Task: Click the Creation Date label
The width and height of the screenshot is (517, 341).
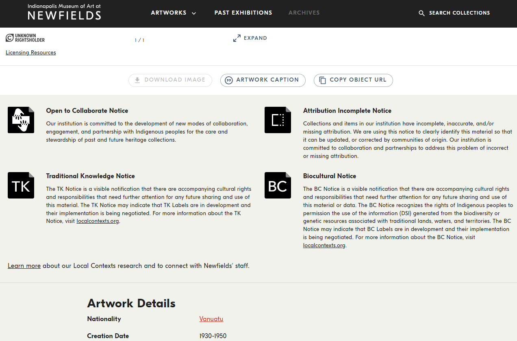Action: tap(108, 336)
